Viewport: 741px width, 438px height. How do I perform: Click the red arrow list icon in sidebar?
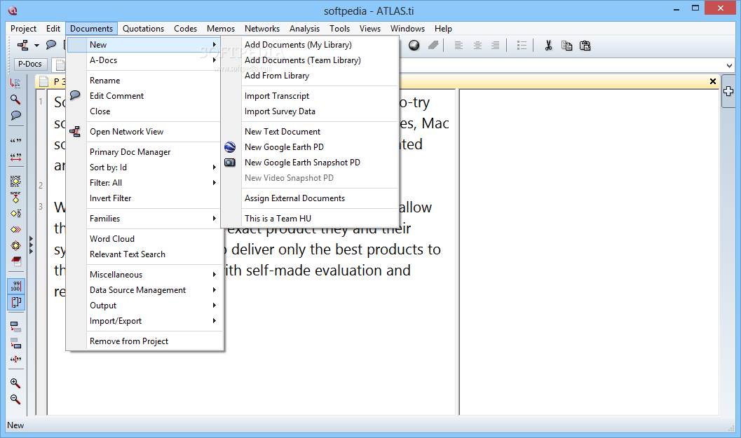15,83
